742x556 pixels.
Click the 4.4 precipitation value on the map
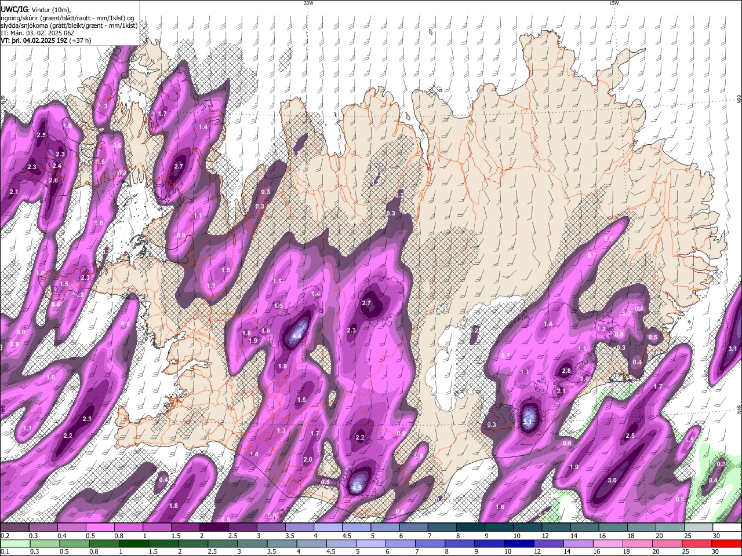coord(297,336)
